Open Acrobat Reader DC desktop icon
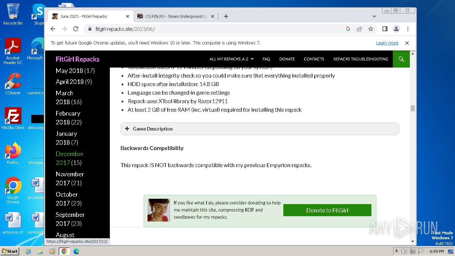The image size is (455, 256). tap(13, 51)
